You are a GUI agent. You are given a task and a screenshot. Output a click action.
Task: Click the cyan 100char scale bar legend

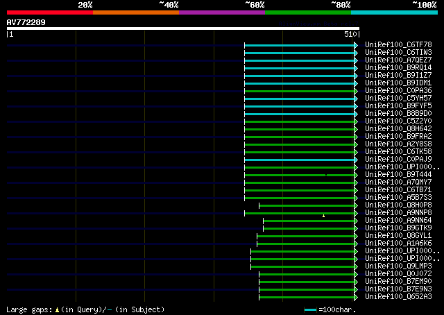coord(310,310)
